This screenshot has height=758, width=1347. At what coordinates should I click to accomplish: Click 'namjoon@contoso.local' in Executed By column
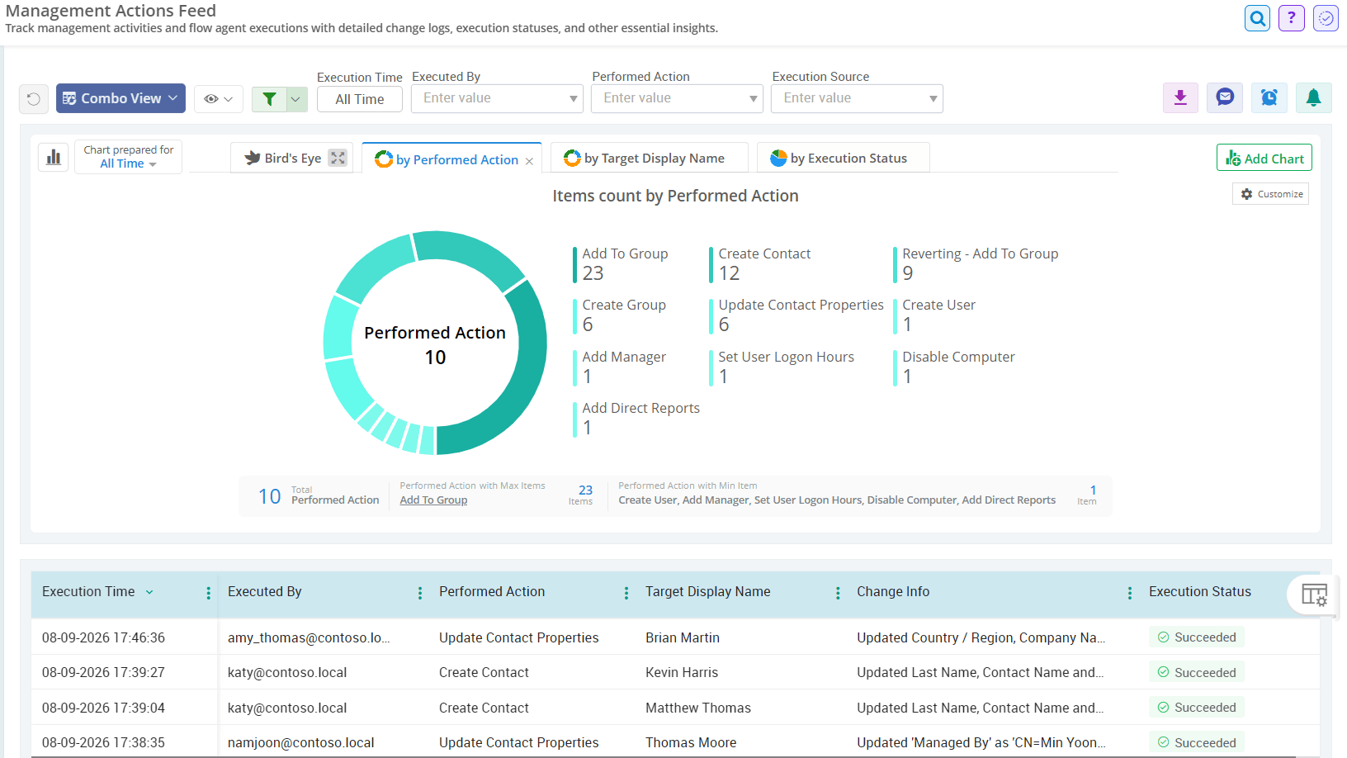pyautogui.click(x=301, y=743)
